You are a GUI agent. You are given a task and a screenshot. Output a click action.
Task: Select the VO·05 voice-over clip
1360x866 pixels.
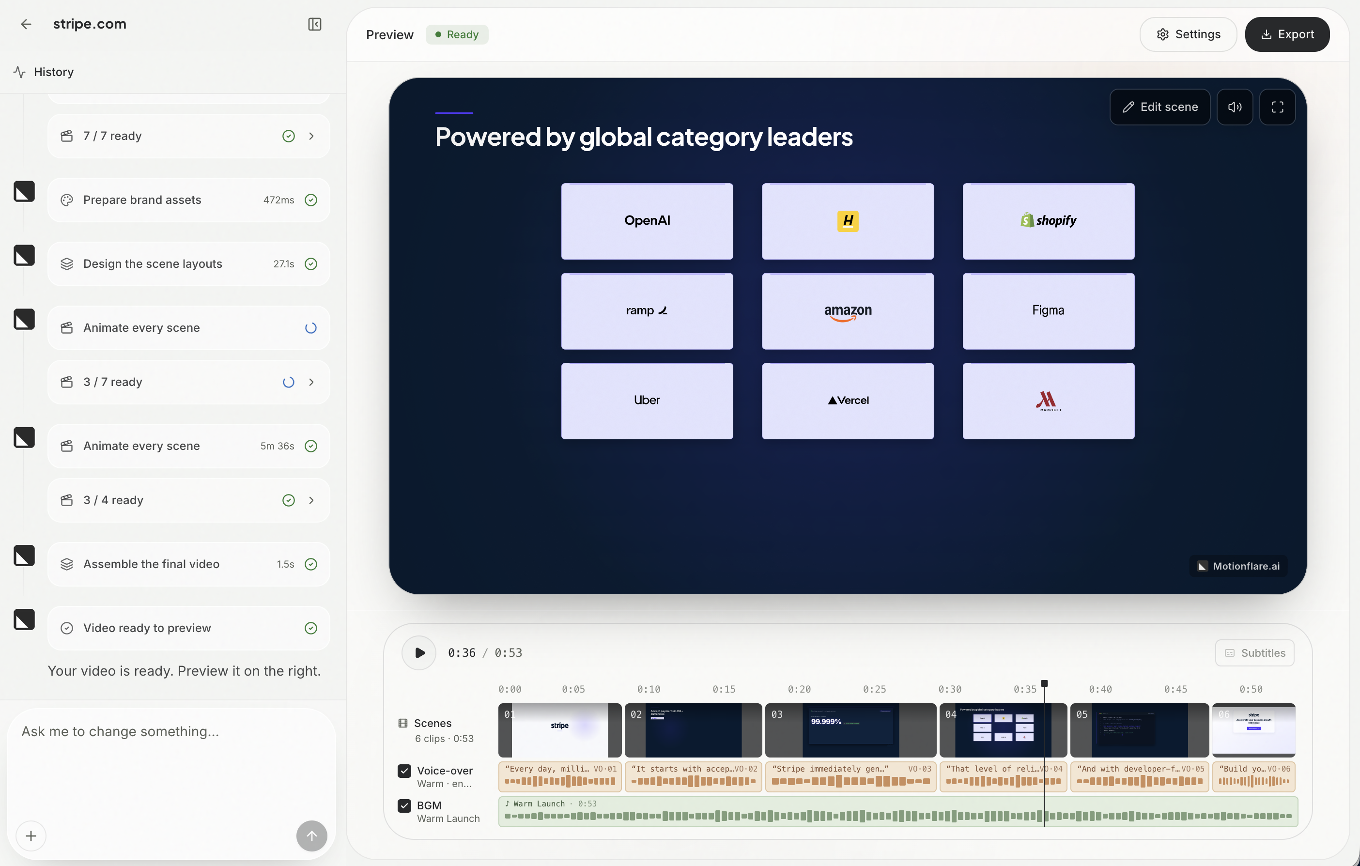click(x=1140, y=777)
